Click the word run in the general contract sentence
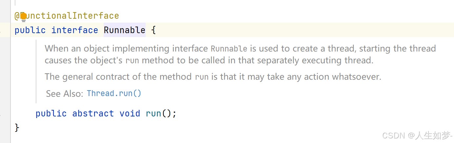 (x=202, y=77)
